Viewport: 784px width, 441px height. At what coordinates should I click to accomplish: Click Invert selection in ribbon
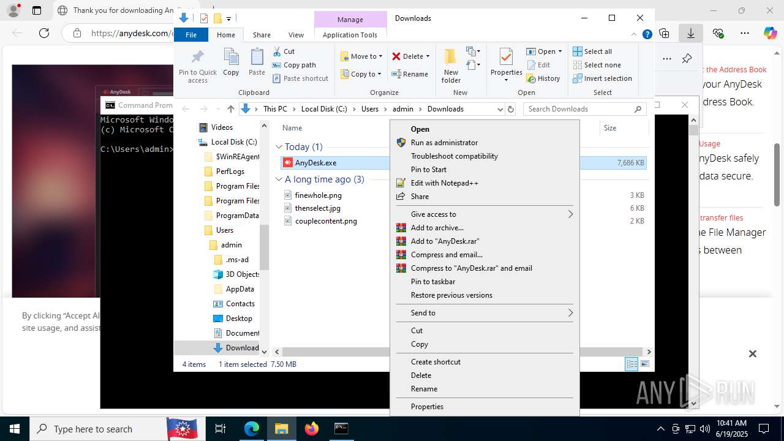[x=602, y=78]
